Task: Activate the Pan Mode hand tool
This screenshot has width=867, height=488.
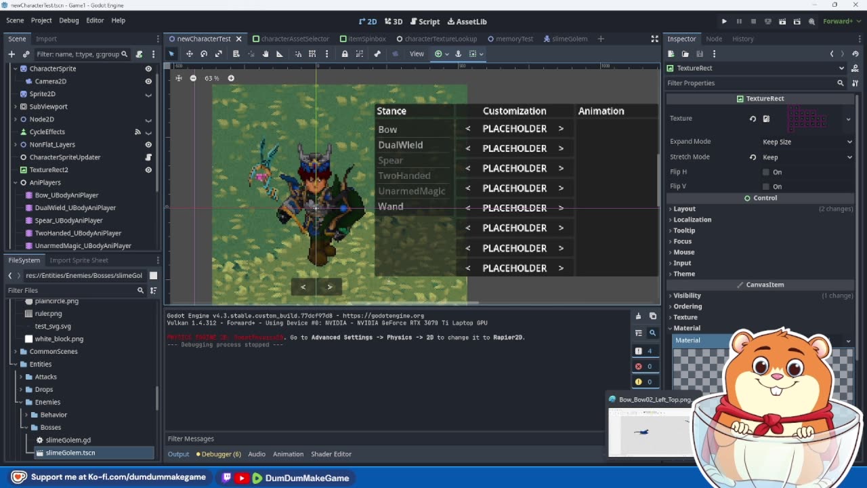Action: (265, 54)
